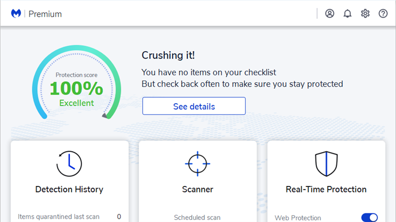This screenshot has height=222, width=396.
Task: Open settings via the gear icon
Action: coord(365,13)
